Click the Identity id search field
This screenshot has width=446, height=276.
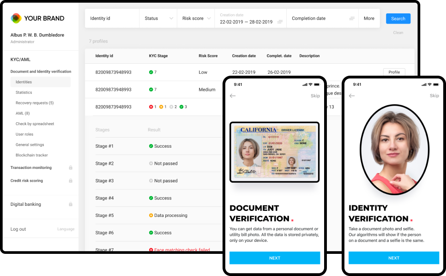pos(112,18)
